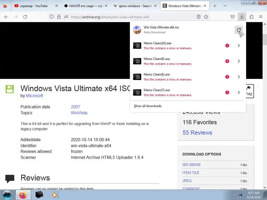The image size is (267, 200).
Task: Show hidden system tray icons
Action: coord(234,195)
